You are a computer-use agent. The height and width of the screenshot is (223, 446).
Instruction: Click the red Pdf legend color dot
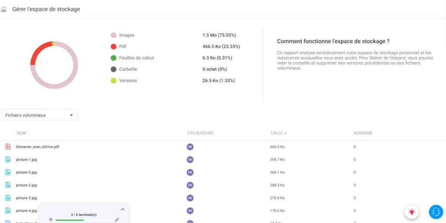pos(113,47)
